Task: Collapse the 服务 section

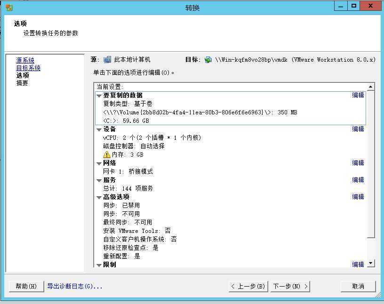Action: [x=99, y=181]
